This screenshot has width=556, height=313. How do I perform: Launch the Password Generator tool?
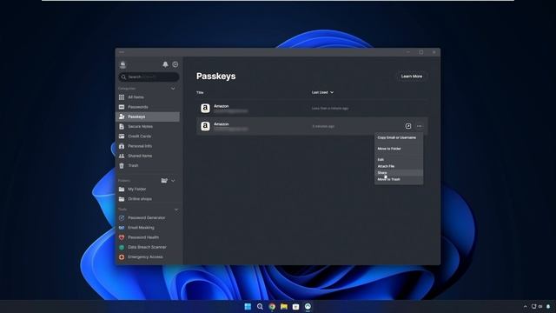[148, 218]
